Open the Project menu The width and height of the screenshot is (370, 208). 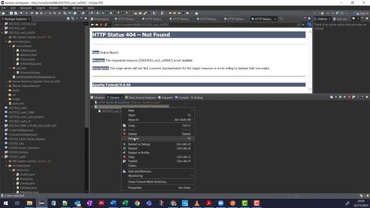tap(54, 8)
